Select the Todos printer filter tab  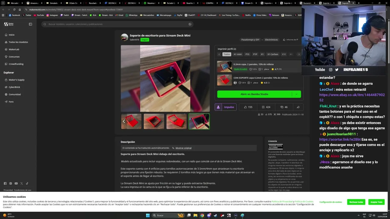[x=227, y=54]
